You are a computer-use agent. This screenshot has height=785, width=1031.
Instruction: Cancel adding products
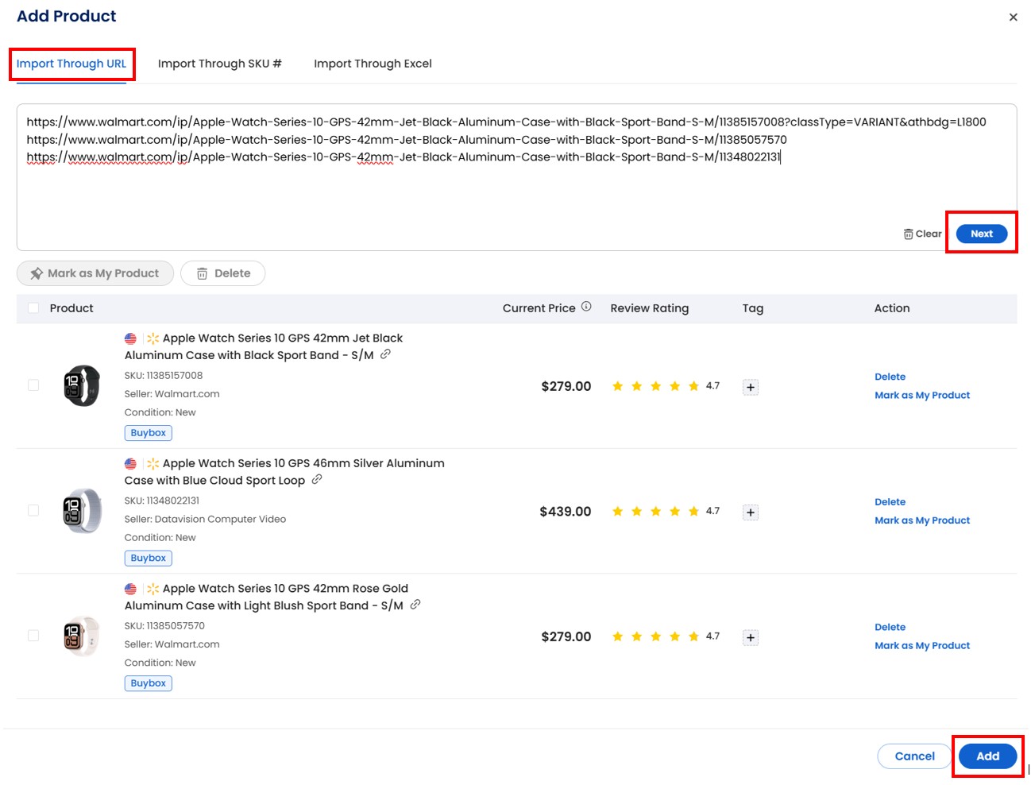pos(914,756)
